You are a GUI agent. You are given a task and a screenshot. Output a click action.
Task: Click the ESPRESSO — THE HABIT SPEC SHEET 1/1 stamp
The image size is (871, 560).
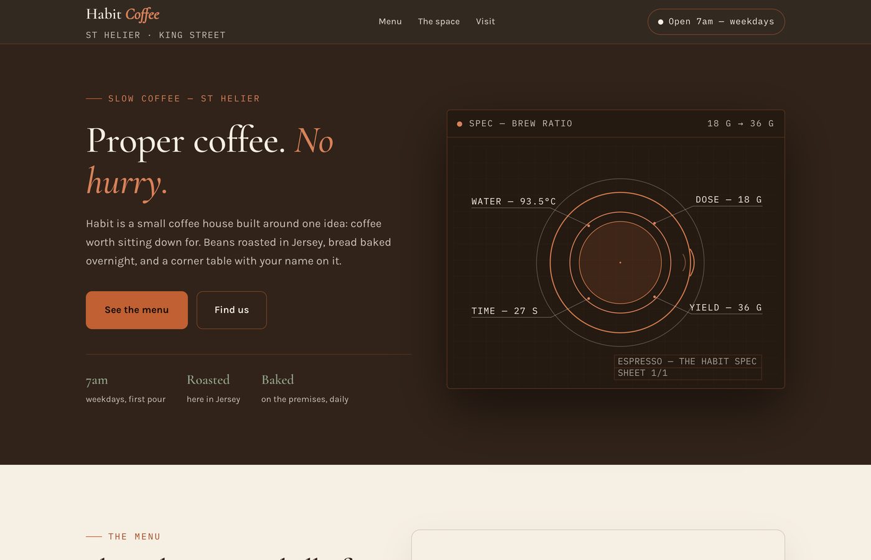tap(687, 367)
